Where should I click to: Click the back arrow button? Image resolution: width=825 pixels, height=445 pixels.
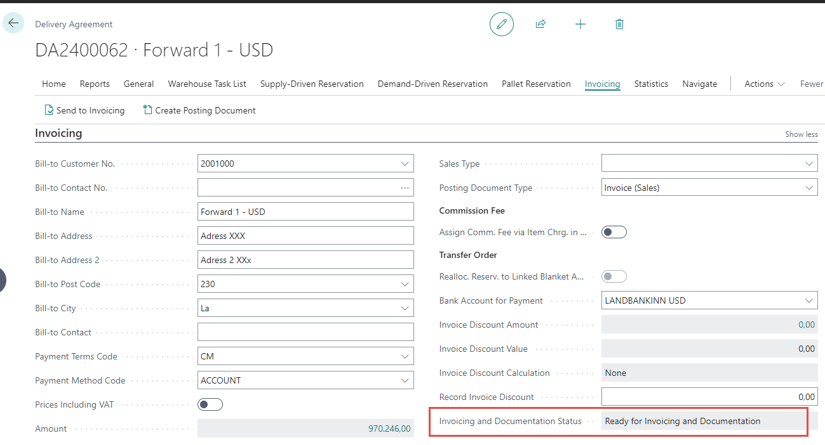click(13, 23)
